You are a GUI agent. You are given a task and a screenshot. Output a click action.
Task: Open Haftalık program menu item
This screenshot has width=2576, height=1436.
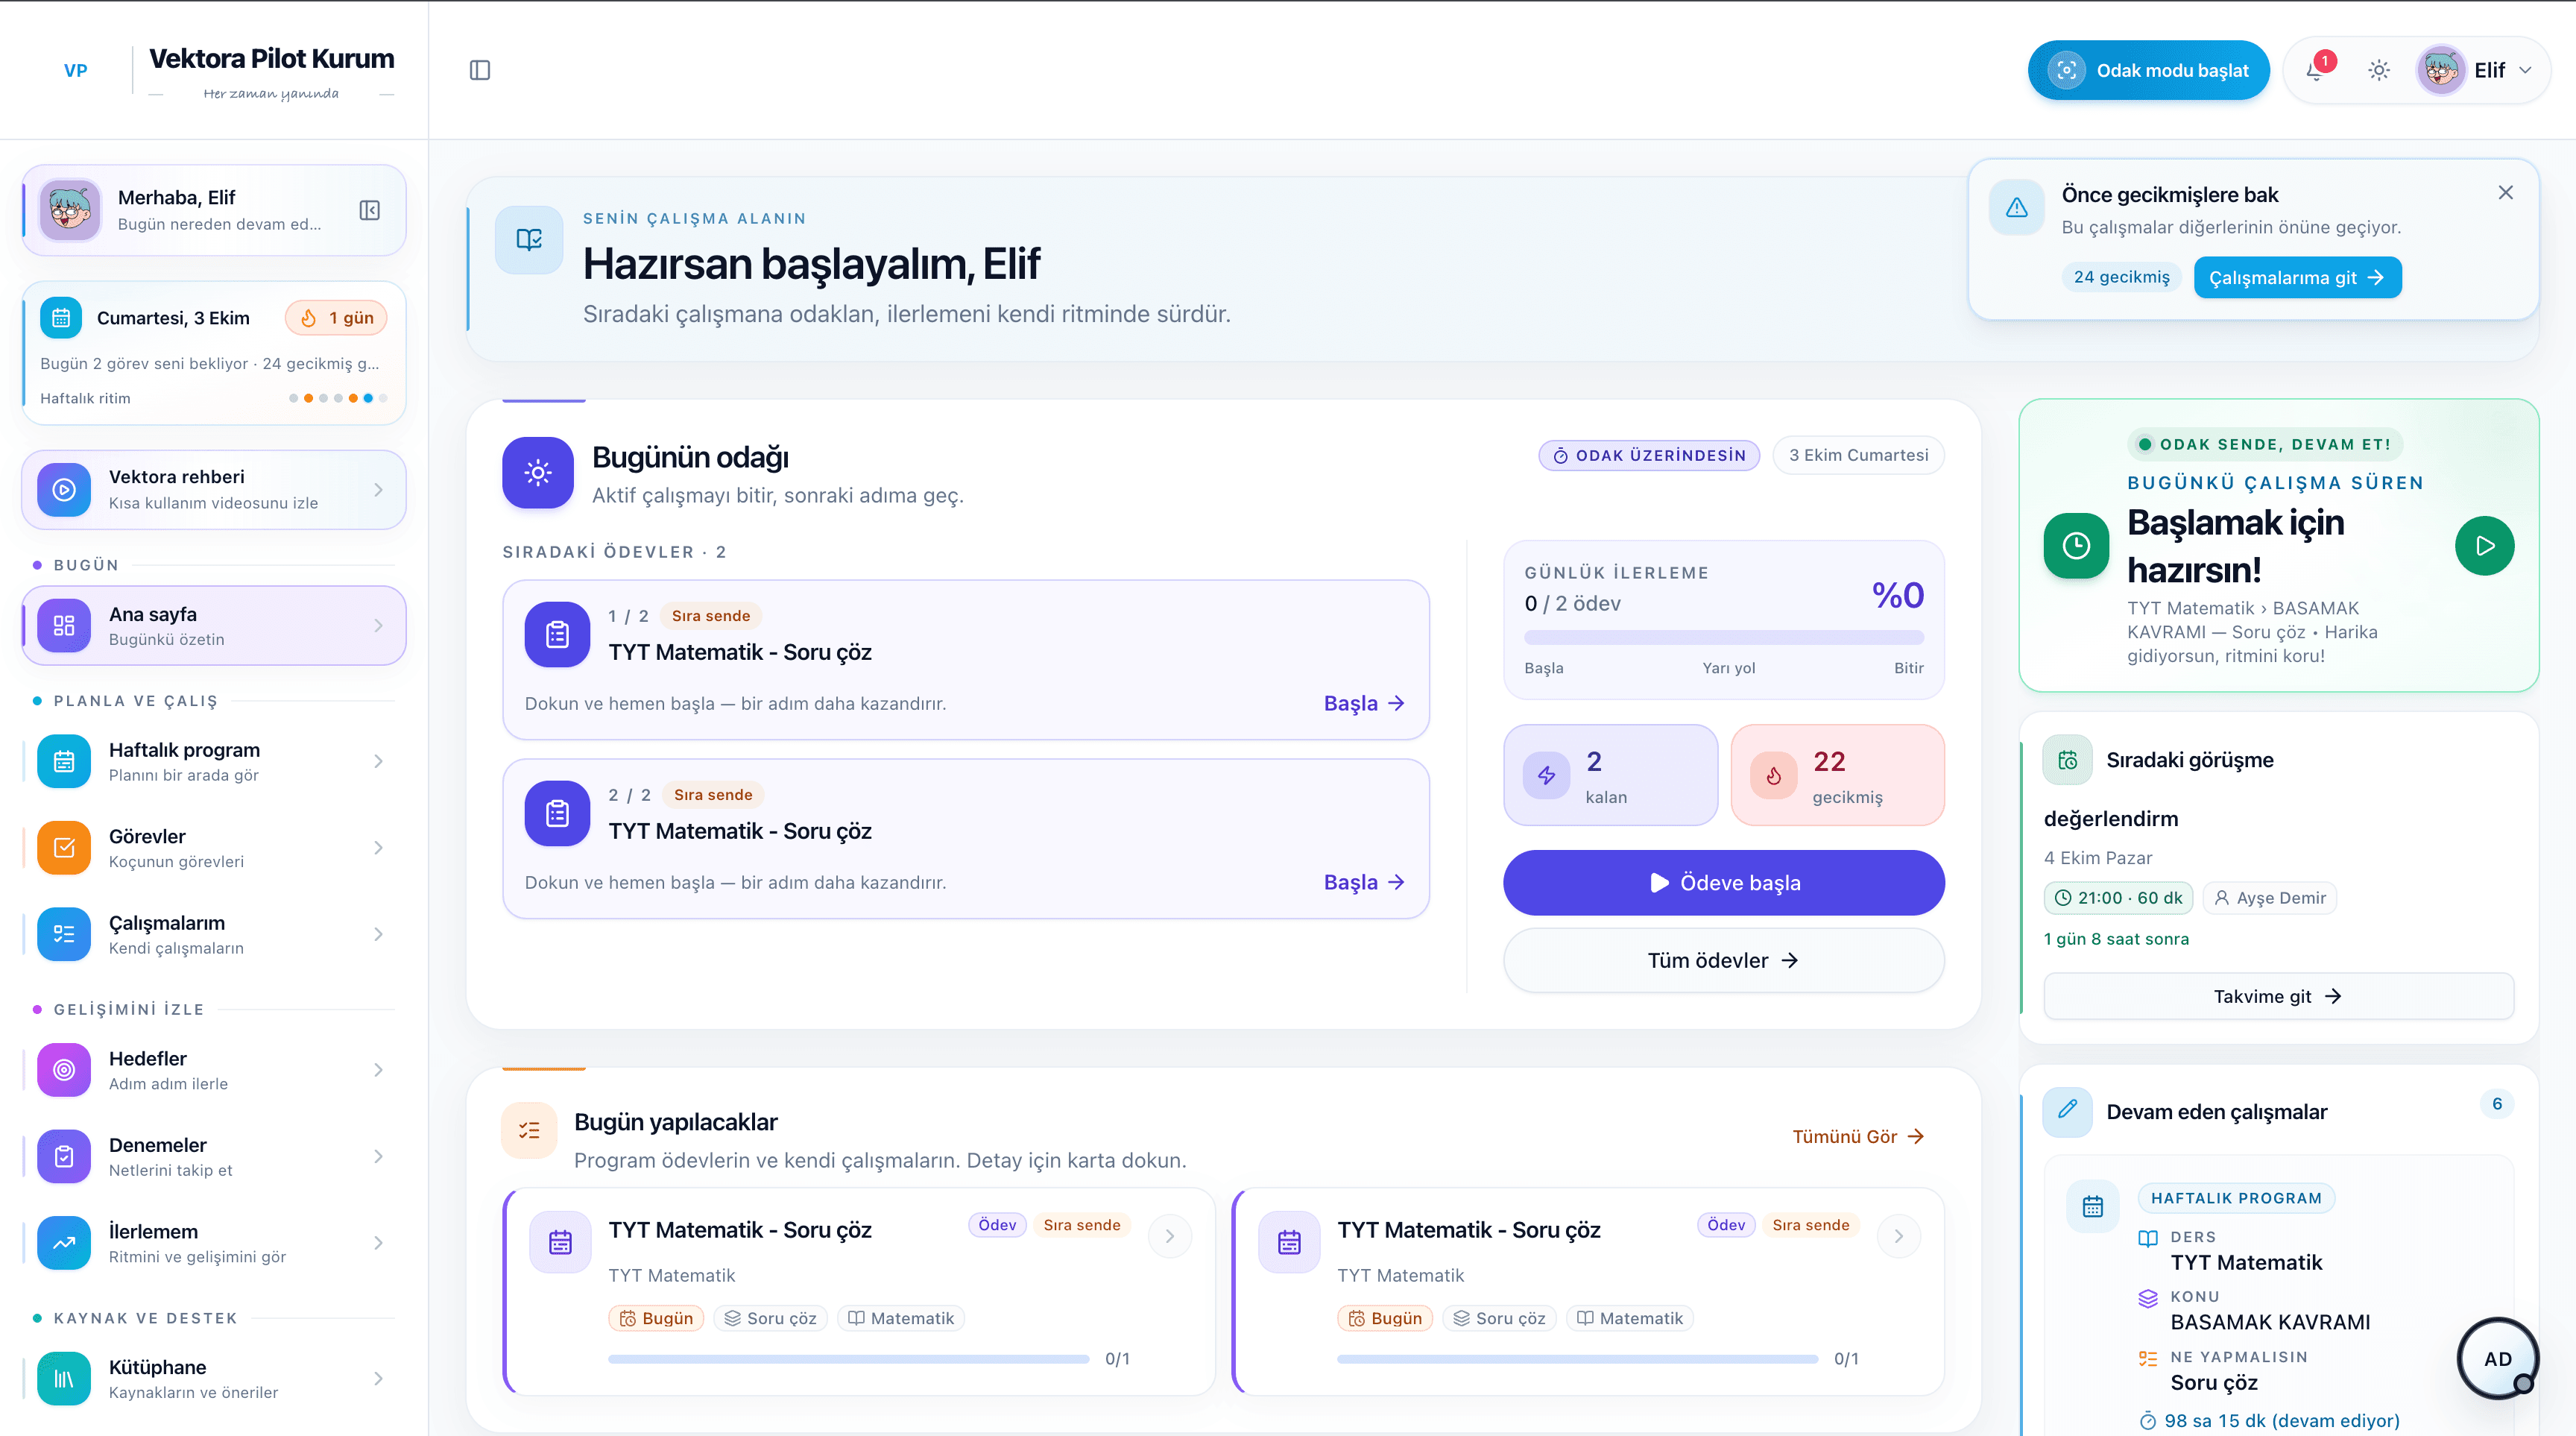214,761
